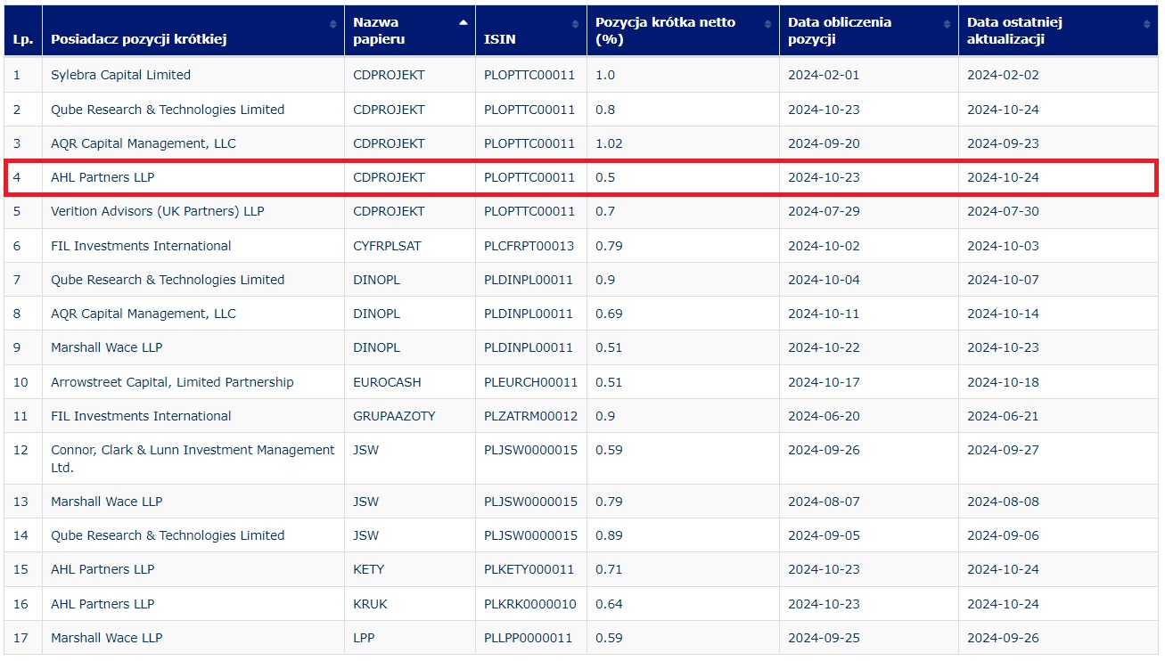Click AHL Partners LLP in KRUK row

[103, 604]
